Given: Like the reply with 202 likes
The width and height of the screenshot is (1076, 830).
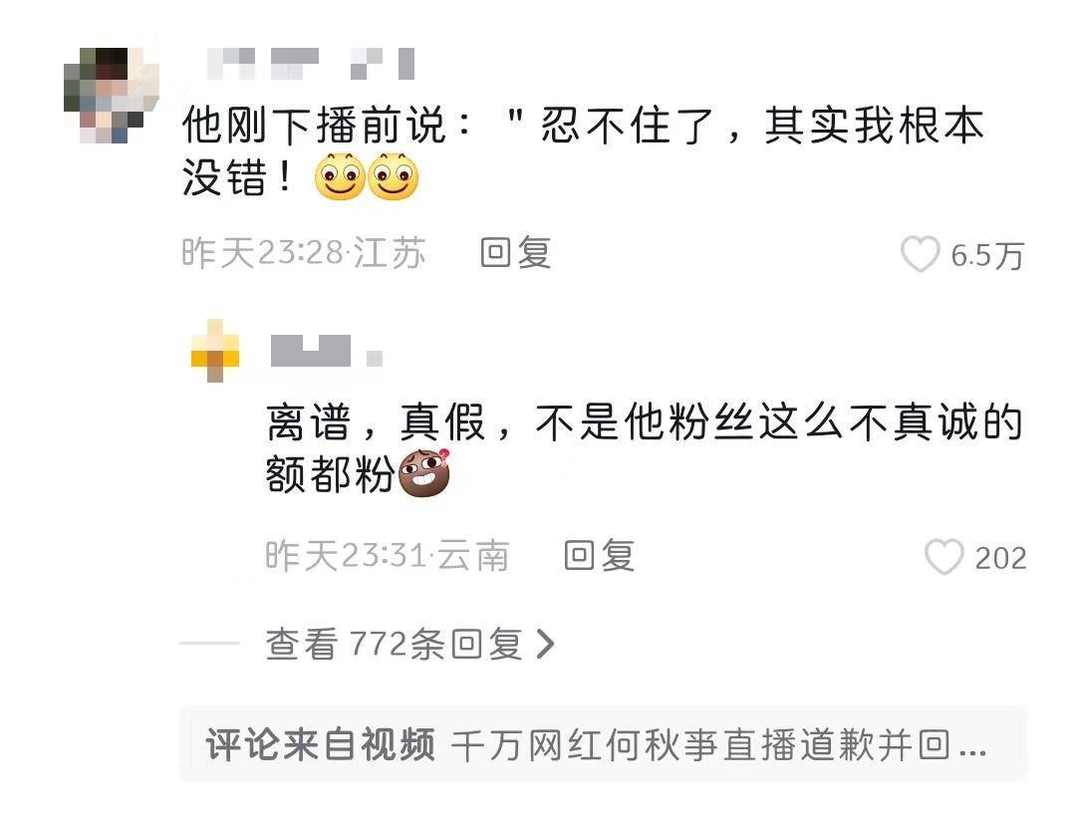Looking at the screenshot, I should (944, 557).
